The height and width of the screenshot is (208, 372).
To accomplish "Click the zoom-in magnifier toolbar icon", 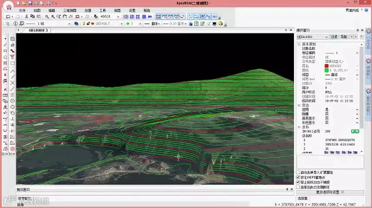I will (47, 16).
